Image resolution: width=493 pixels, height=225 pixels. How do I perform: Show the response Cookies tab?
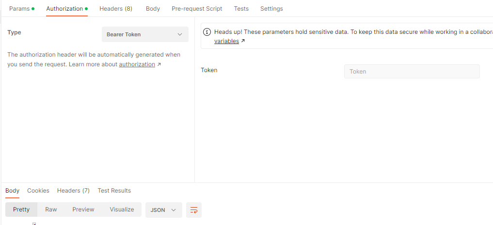point(38,191)
